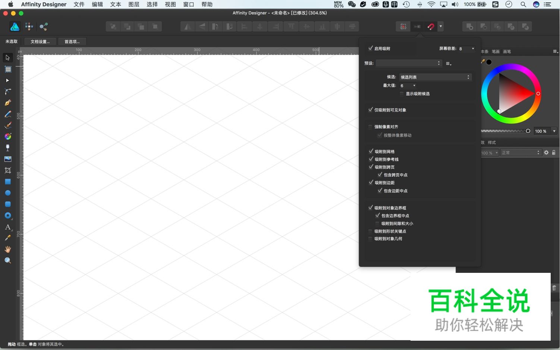Choose the Zoom magnifier tool
The image size is (560, 350).
(x=8, y=261)
